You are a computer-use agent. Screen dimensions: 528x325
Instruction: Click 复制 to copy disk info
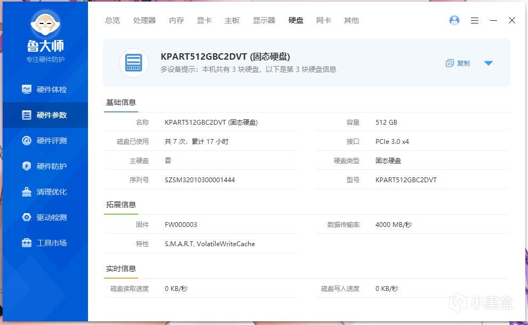[x=458, y=63]
